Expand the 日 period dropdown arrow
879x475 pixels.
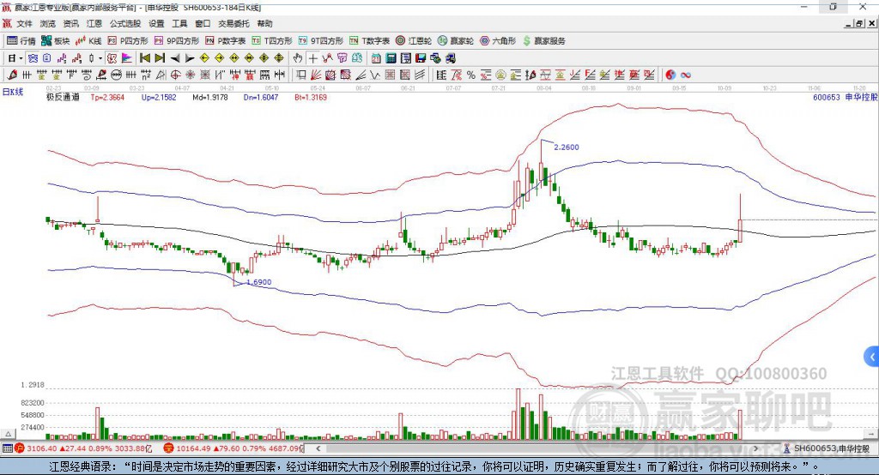pyautogui.click(x=21, y=58)
